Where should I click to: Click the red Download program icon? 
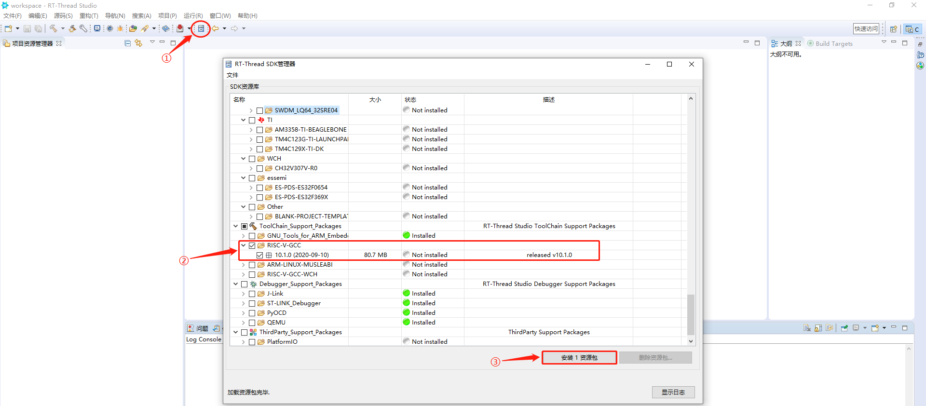point(180,28)
